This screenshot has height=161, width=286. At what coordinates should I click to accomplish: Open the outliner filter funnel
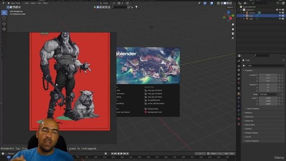coord(278,3)
